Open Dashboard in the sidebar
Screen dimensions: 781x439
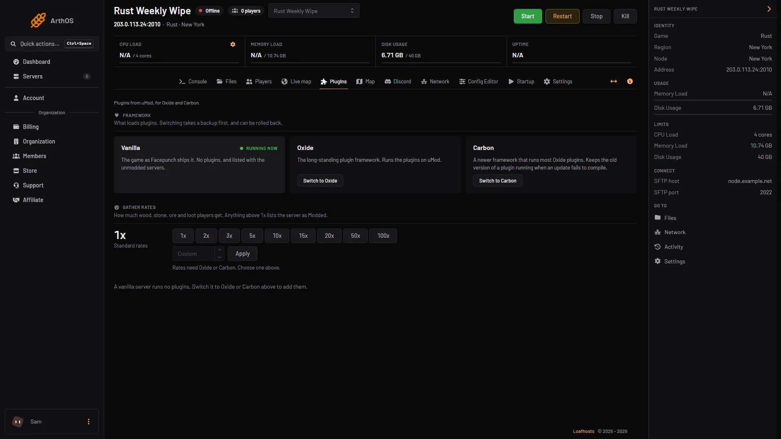pyautogui.click(x=52, y=62)
